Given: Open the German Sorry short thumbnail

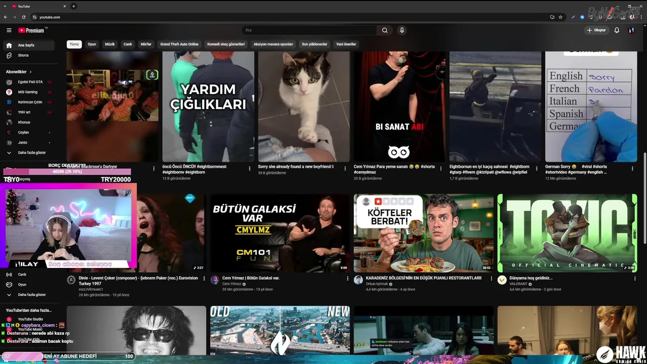Looking at the screenshot, I should click(591, 106).
